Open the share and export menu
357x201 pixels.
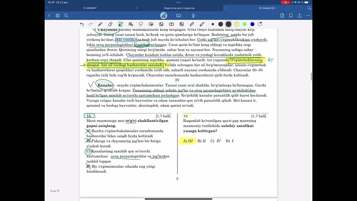299,16
